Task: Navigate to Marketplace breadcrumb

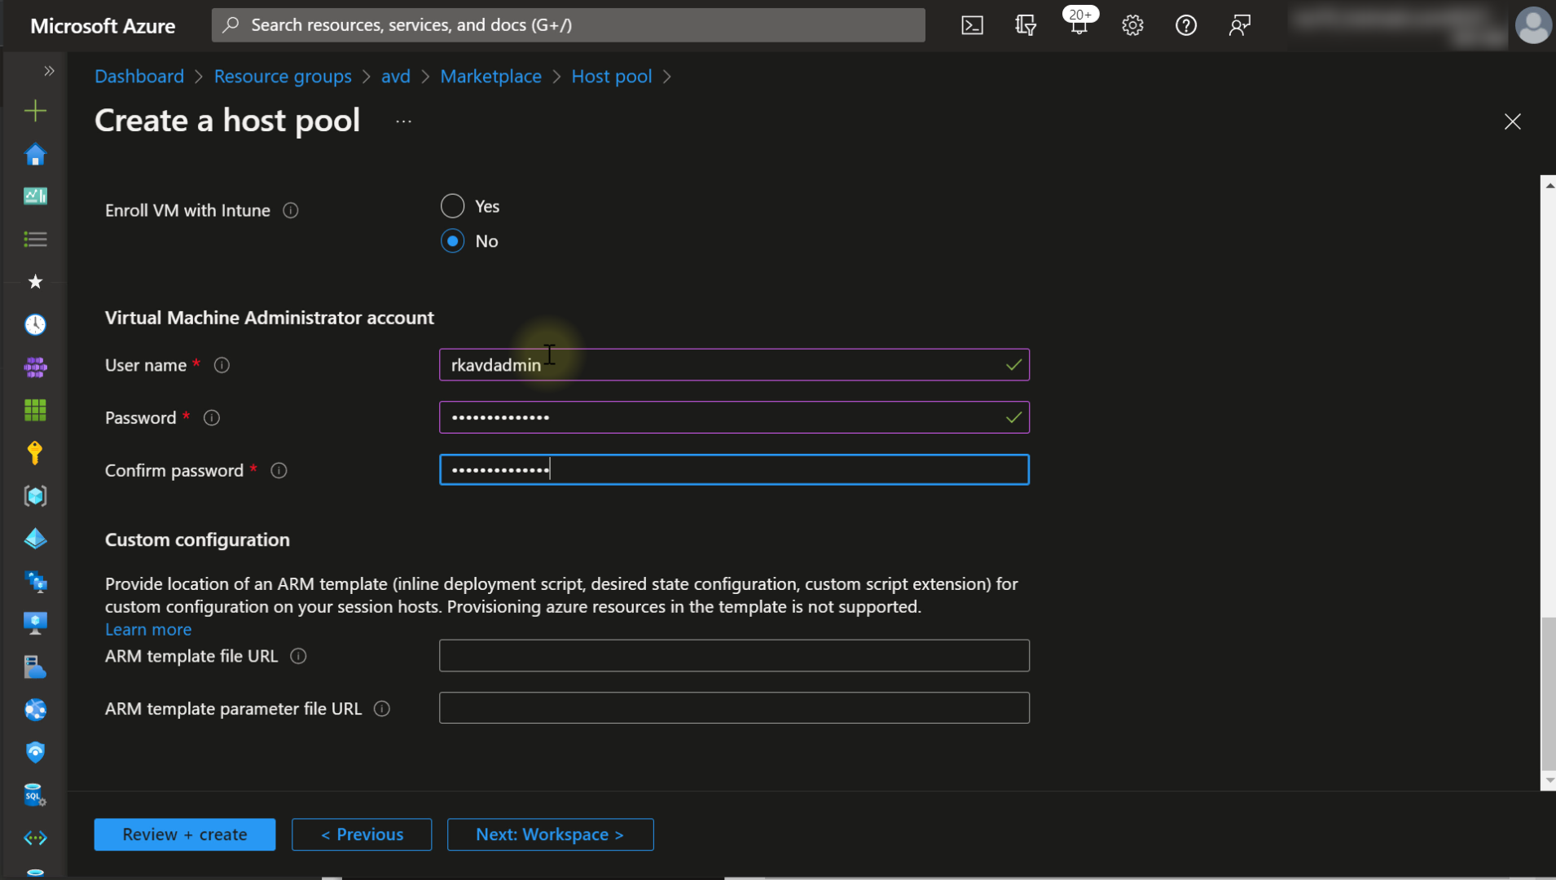Action: coord(490,77)
